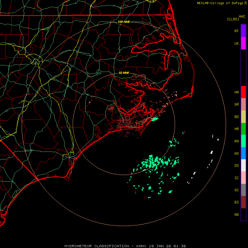The height and width of the screenshot is (248, 248).
Task: Click the WS legend label
Action: pyautogui.click(x=236, y=153)
